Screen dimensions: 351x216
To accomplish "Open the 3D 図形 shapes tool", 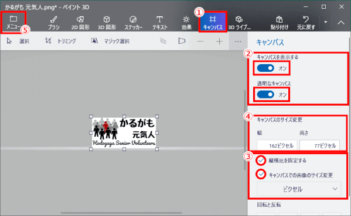I will pos(107,23).
